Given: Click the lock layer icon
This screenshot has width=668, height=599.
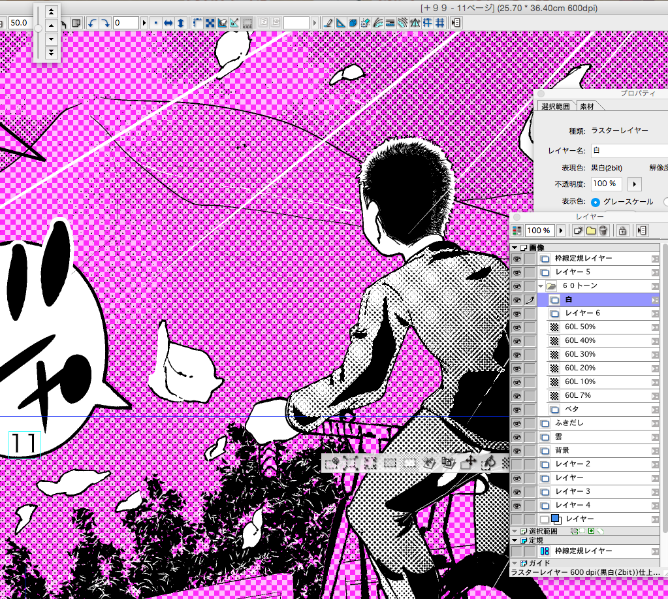Looking at the screenshot, I should 623,231.
